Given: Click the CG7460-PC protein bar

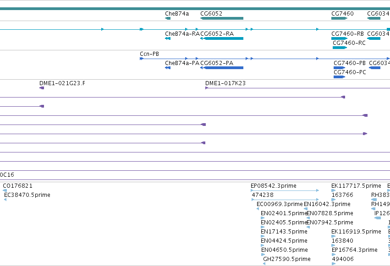Looking at the screenshot, I should pyautogui.click(x=339, y=77).
